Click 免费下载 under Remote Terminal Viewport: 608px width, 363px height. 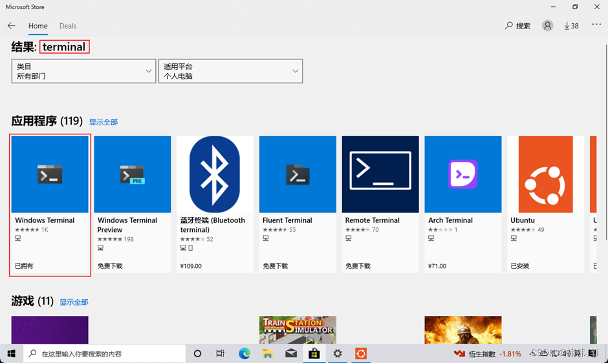point(358,265)
